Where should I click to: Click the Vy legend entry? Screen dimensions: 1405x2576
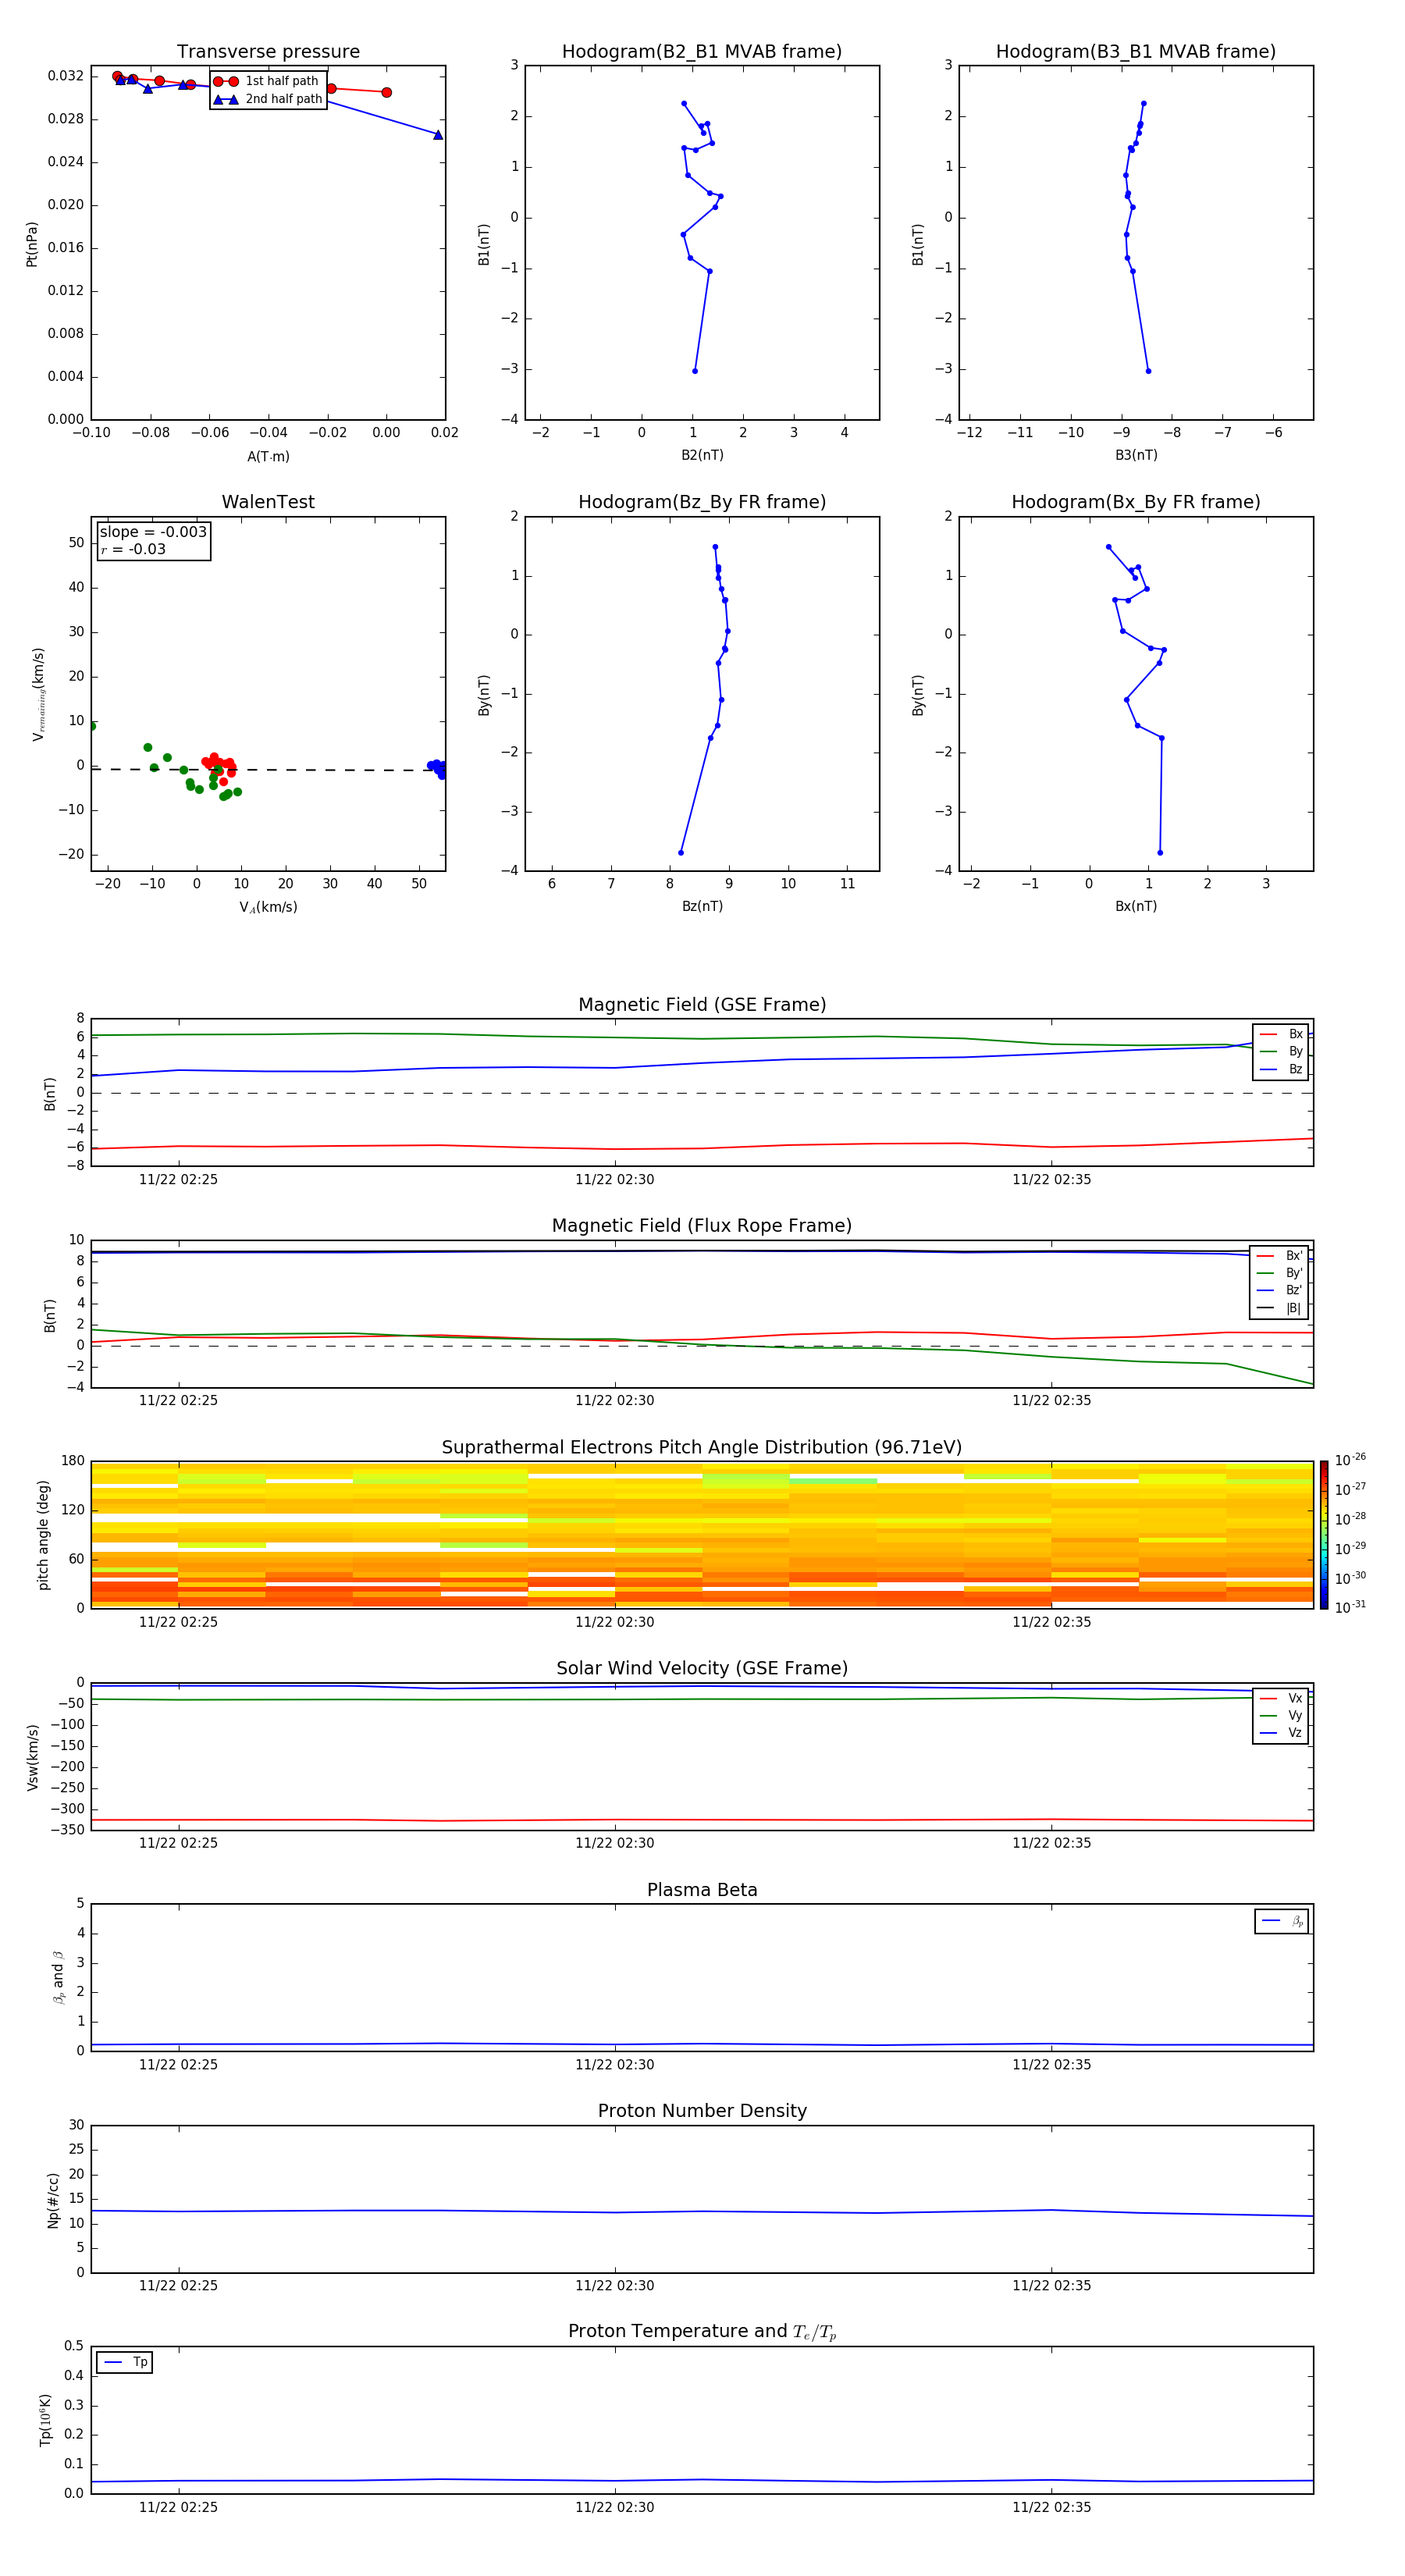click(x=1281, y=1716)
